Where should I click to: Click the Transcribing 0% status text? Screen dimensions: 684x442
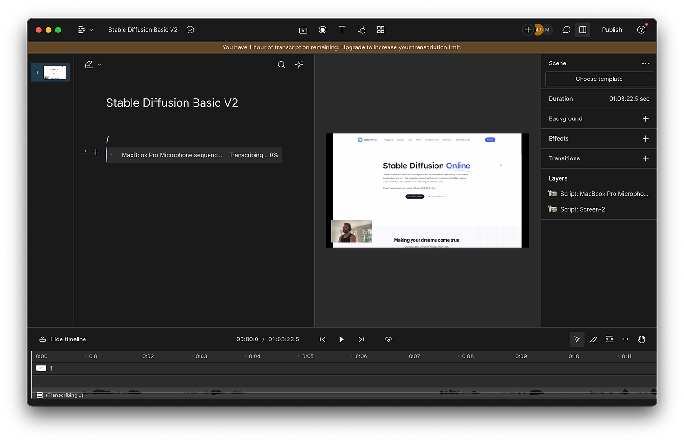253,155
